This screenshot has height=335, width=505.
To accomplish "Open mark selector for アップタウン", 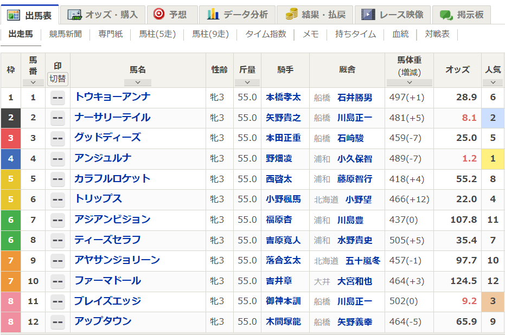I will click(57, 322).
